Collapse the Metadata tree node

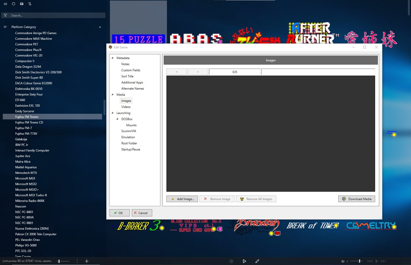112,58
